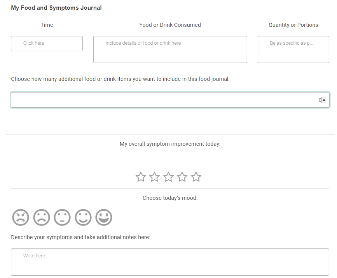The width and height of the screenshot is (337, 278).
Task: Click the 'Choose today's mood' label
Action: tap(170, 198)
